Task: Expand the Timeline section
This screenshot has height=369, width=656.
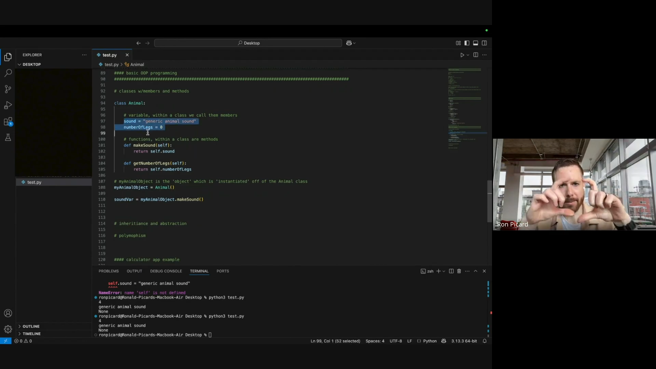Action: point(31,333)
